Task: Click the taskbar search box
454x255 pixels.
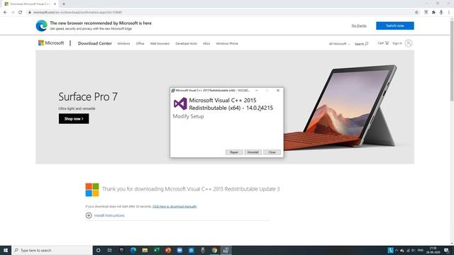Action: tap(52, 250)
